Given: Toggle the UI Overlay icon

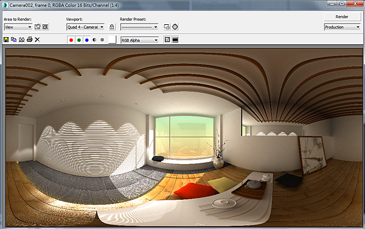Looking at the screenshot, I should [167, 39].
